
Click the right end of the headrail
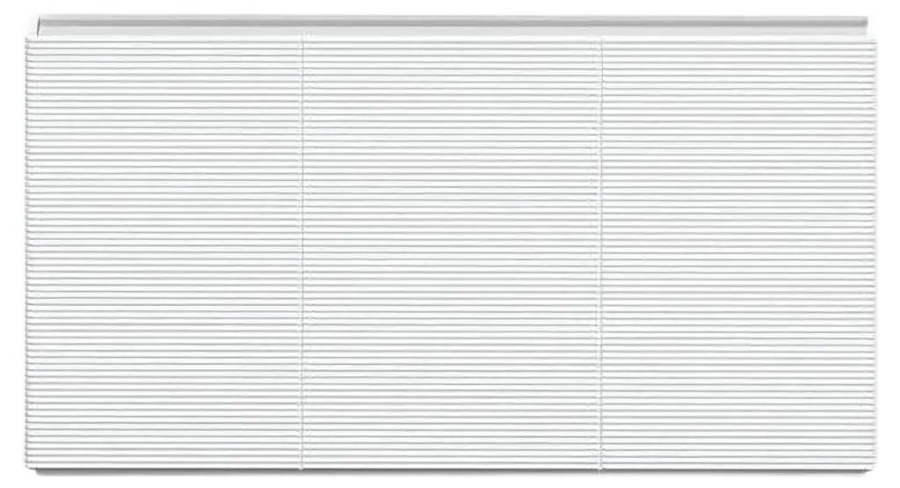click(868, 28)
